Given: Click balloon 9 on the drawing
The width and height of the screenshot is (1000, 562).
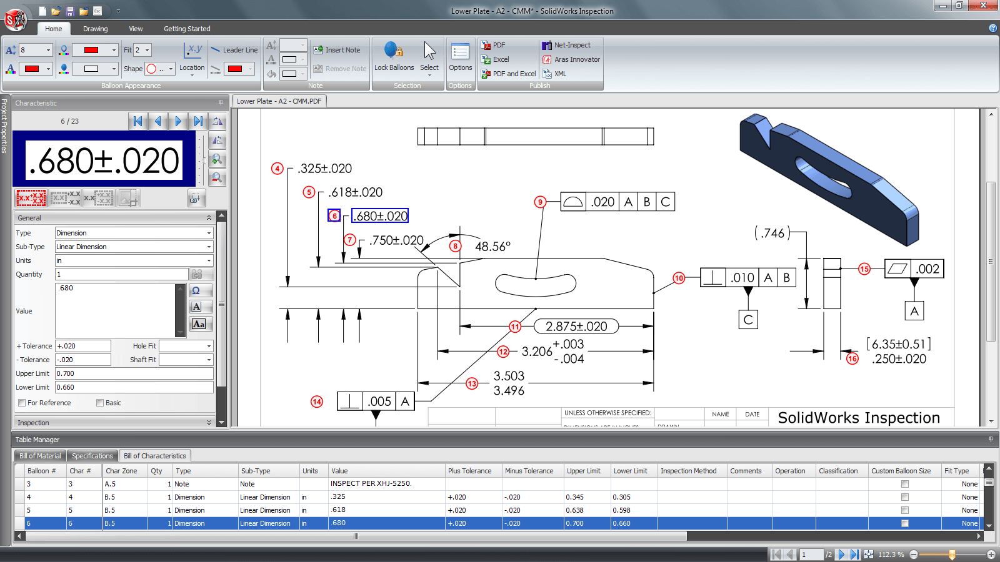Looking at the screenshot, I should click(x=540, y=202).
